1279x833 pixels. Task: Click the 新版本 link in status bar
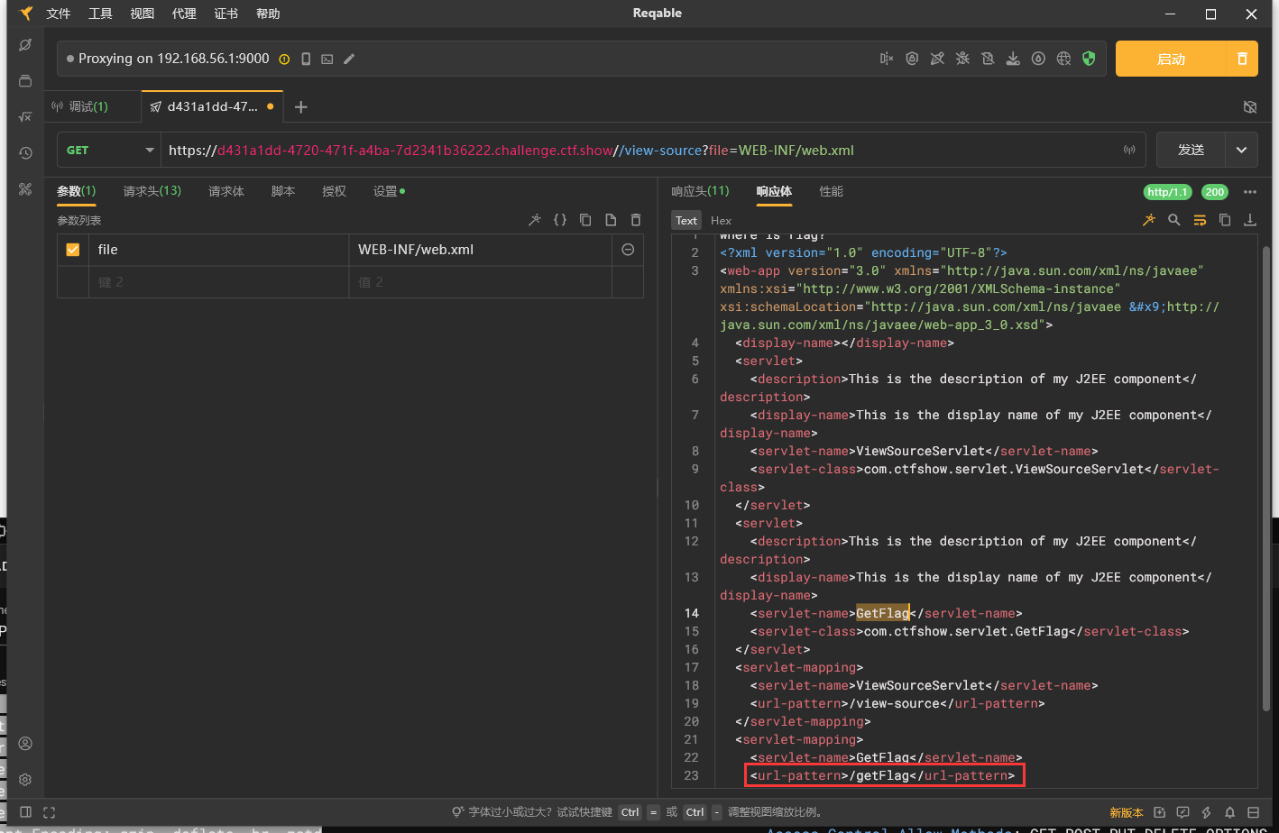tap(1127, 812)
